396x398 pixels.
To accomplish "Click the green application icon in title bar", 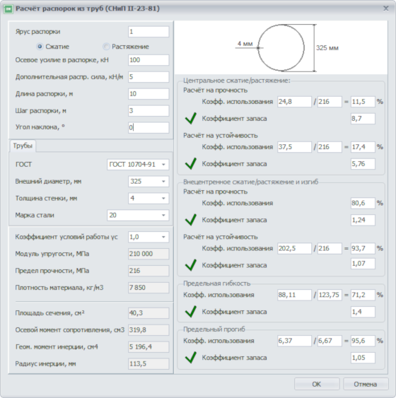I will [x=8, y=9].
